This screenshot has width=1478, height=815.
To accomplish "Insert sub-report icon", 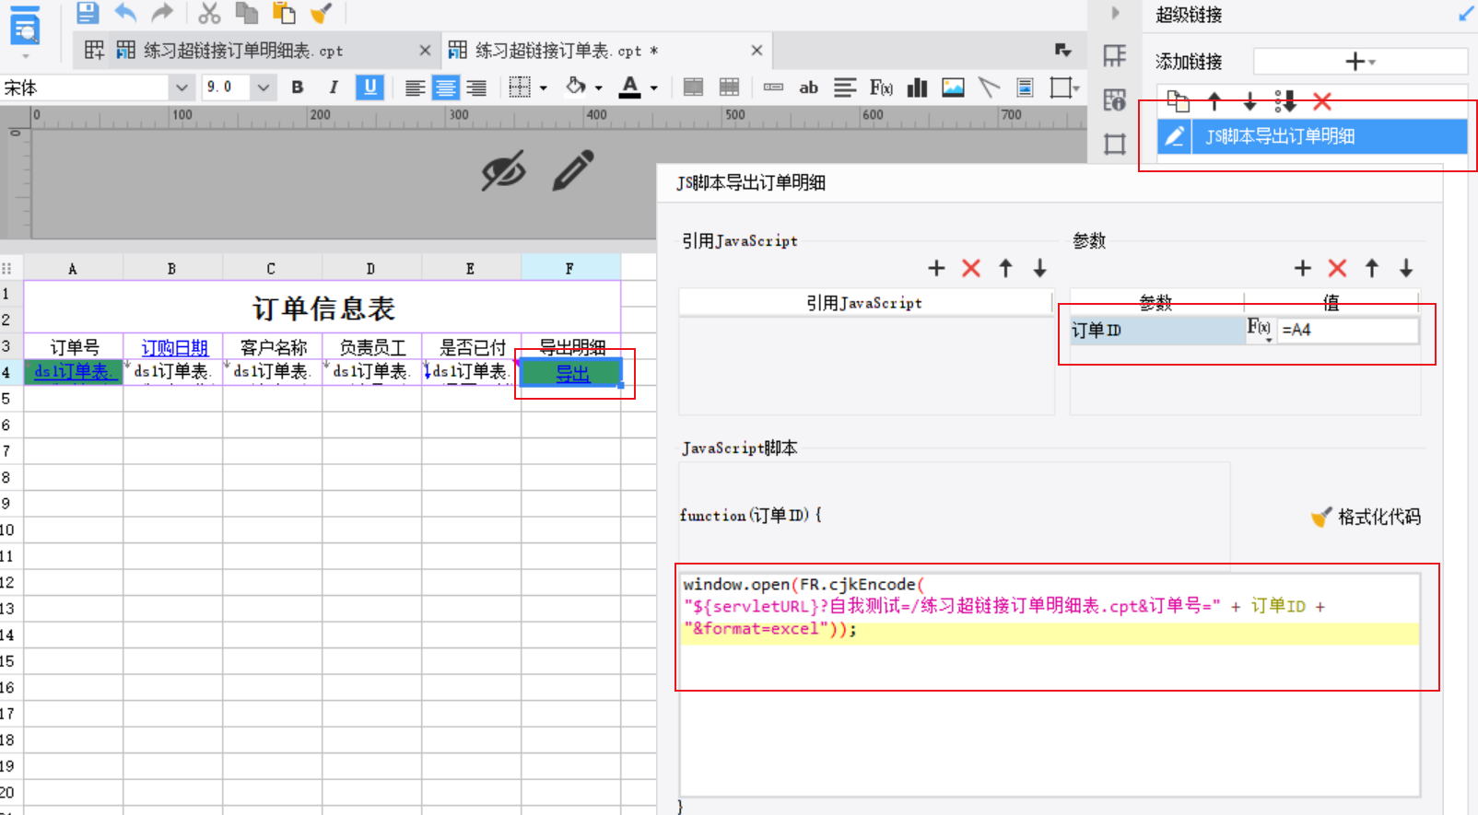I will [x=1025, y=87].
